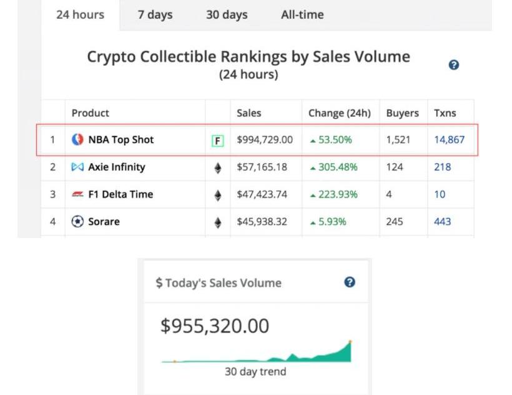Open the 10 transactions link for F1 Delta Time

tap(440, 194)
